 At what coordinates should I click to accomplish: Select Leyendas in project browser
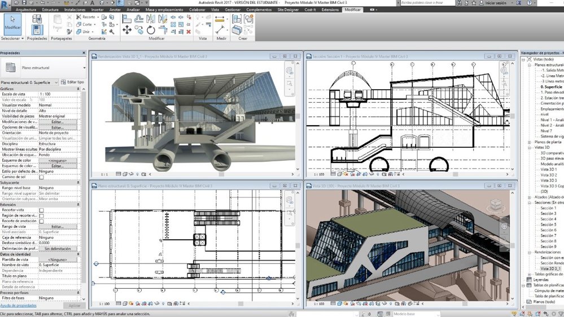[541, 280]
